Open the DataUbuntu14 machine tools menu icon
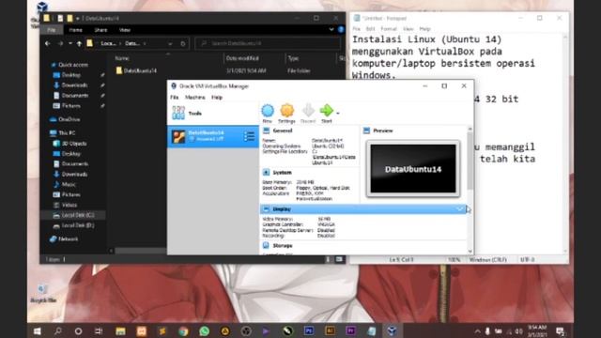 (x=249, y=136)
